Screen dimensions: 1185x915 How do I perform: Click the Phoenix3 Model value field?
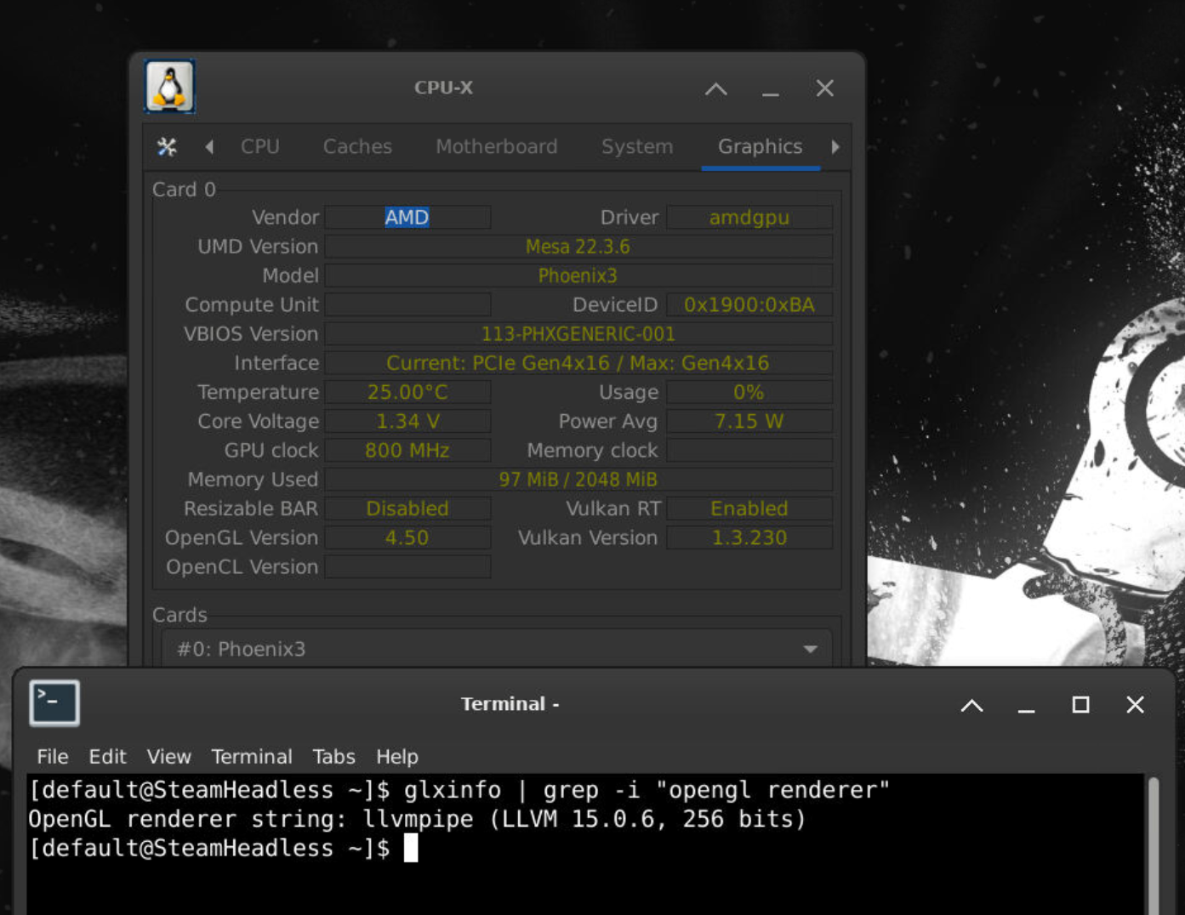pos(578,276)
